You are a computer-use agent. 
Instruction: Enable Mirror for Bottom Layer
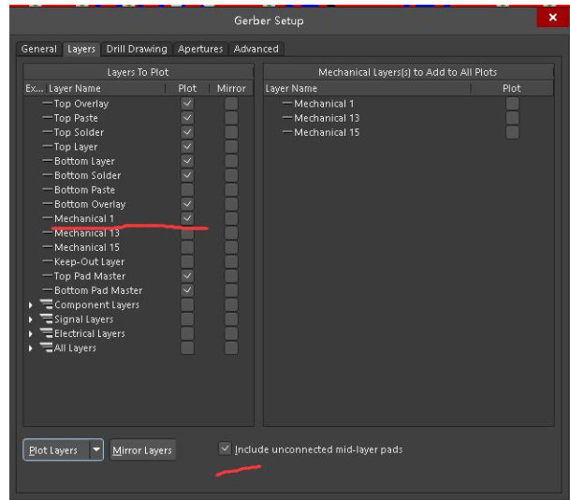[231, 161]
